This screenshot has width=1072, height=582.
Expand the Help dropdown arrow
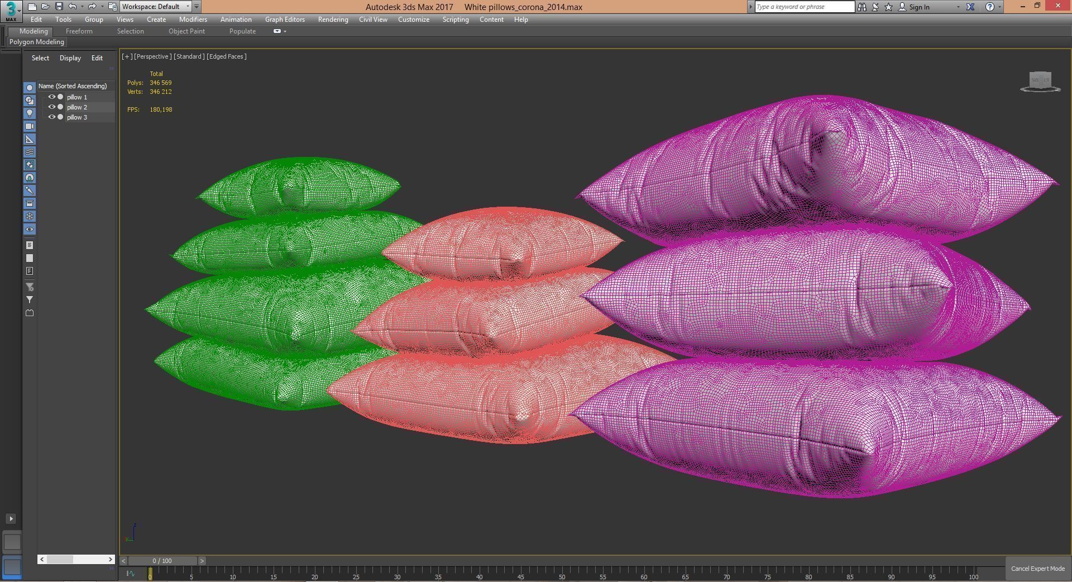[x=999, y=7]
